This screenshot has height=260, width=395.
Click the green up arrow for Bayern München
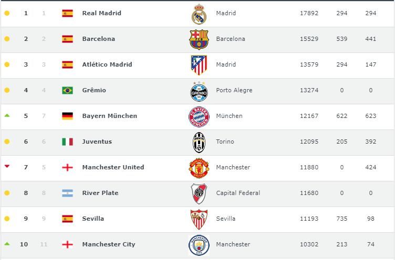pos(7,115)
